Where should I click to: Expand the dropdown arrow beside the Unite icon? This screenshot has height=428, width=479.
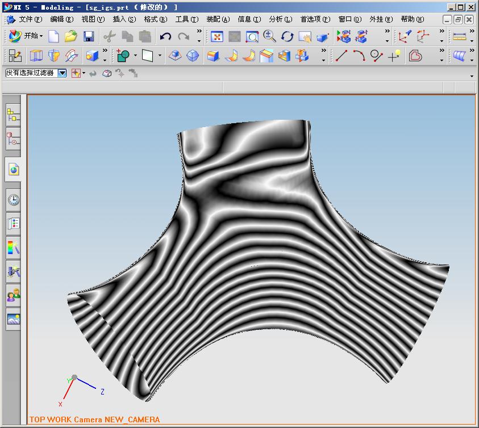coord(135,56)
